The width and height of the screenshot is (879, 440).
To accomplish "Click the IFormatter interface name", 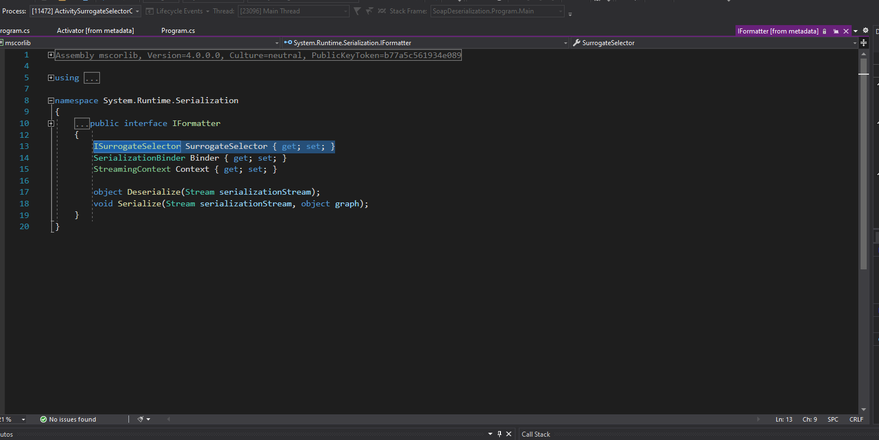I will 196,124.
